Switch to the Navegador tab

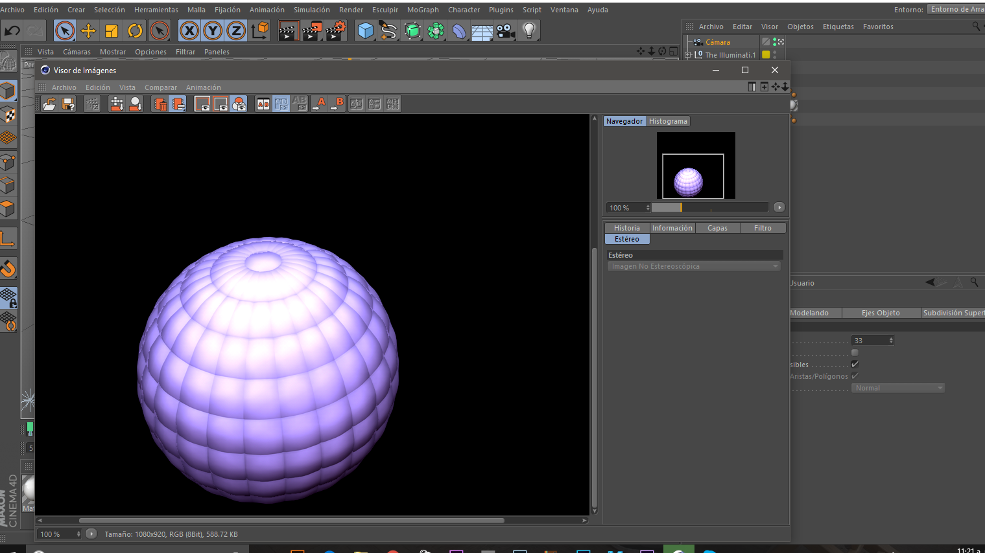click(624, 121)
